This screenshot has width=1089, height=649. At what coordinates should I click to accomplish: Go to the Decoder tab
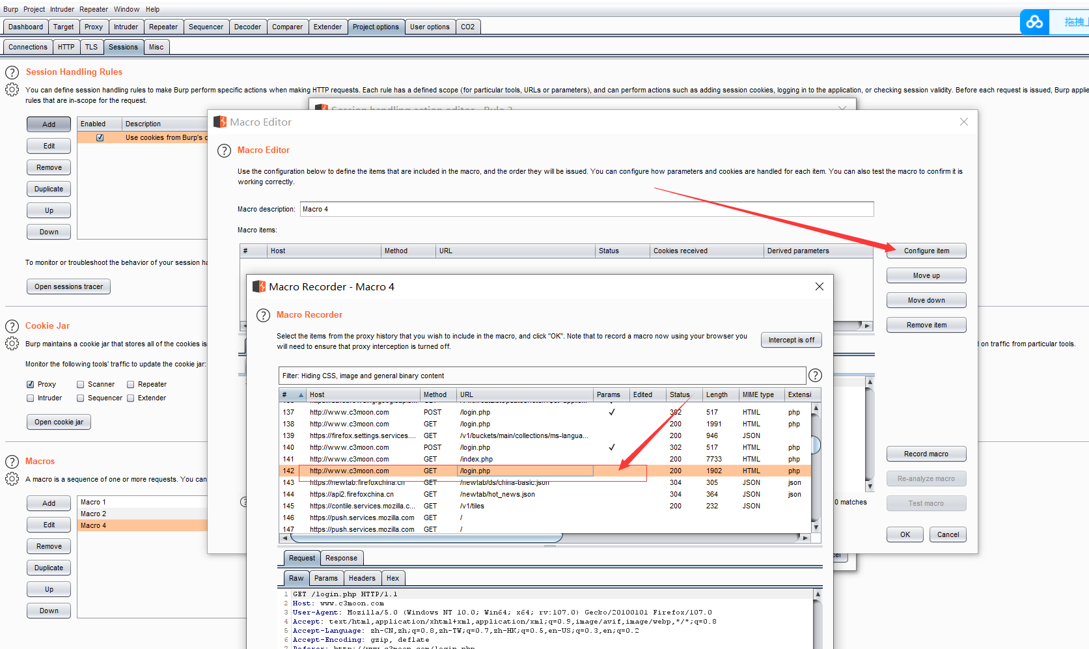click(248, 27)
